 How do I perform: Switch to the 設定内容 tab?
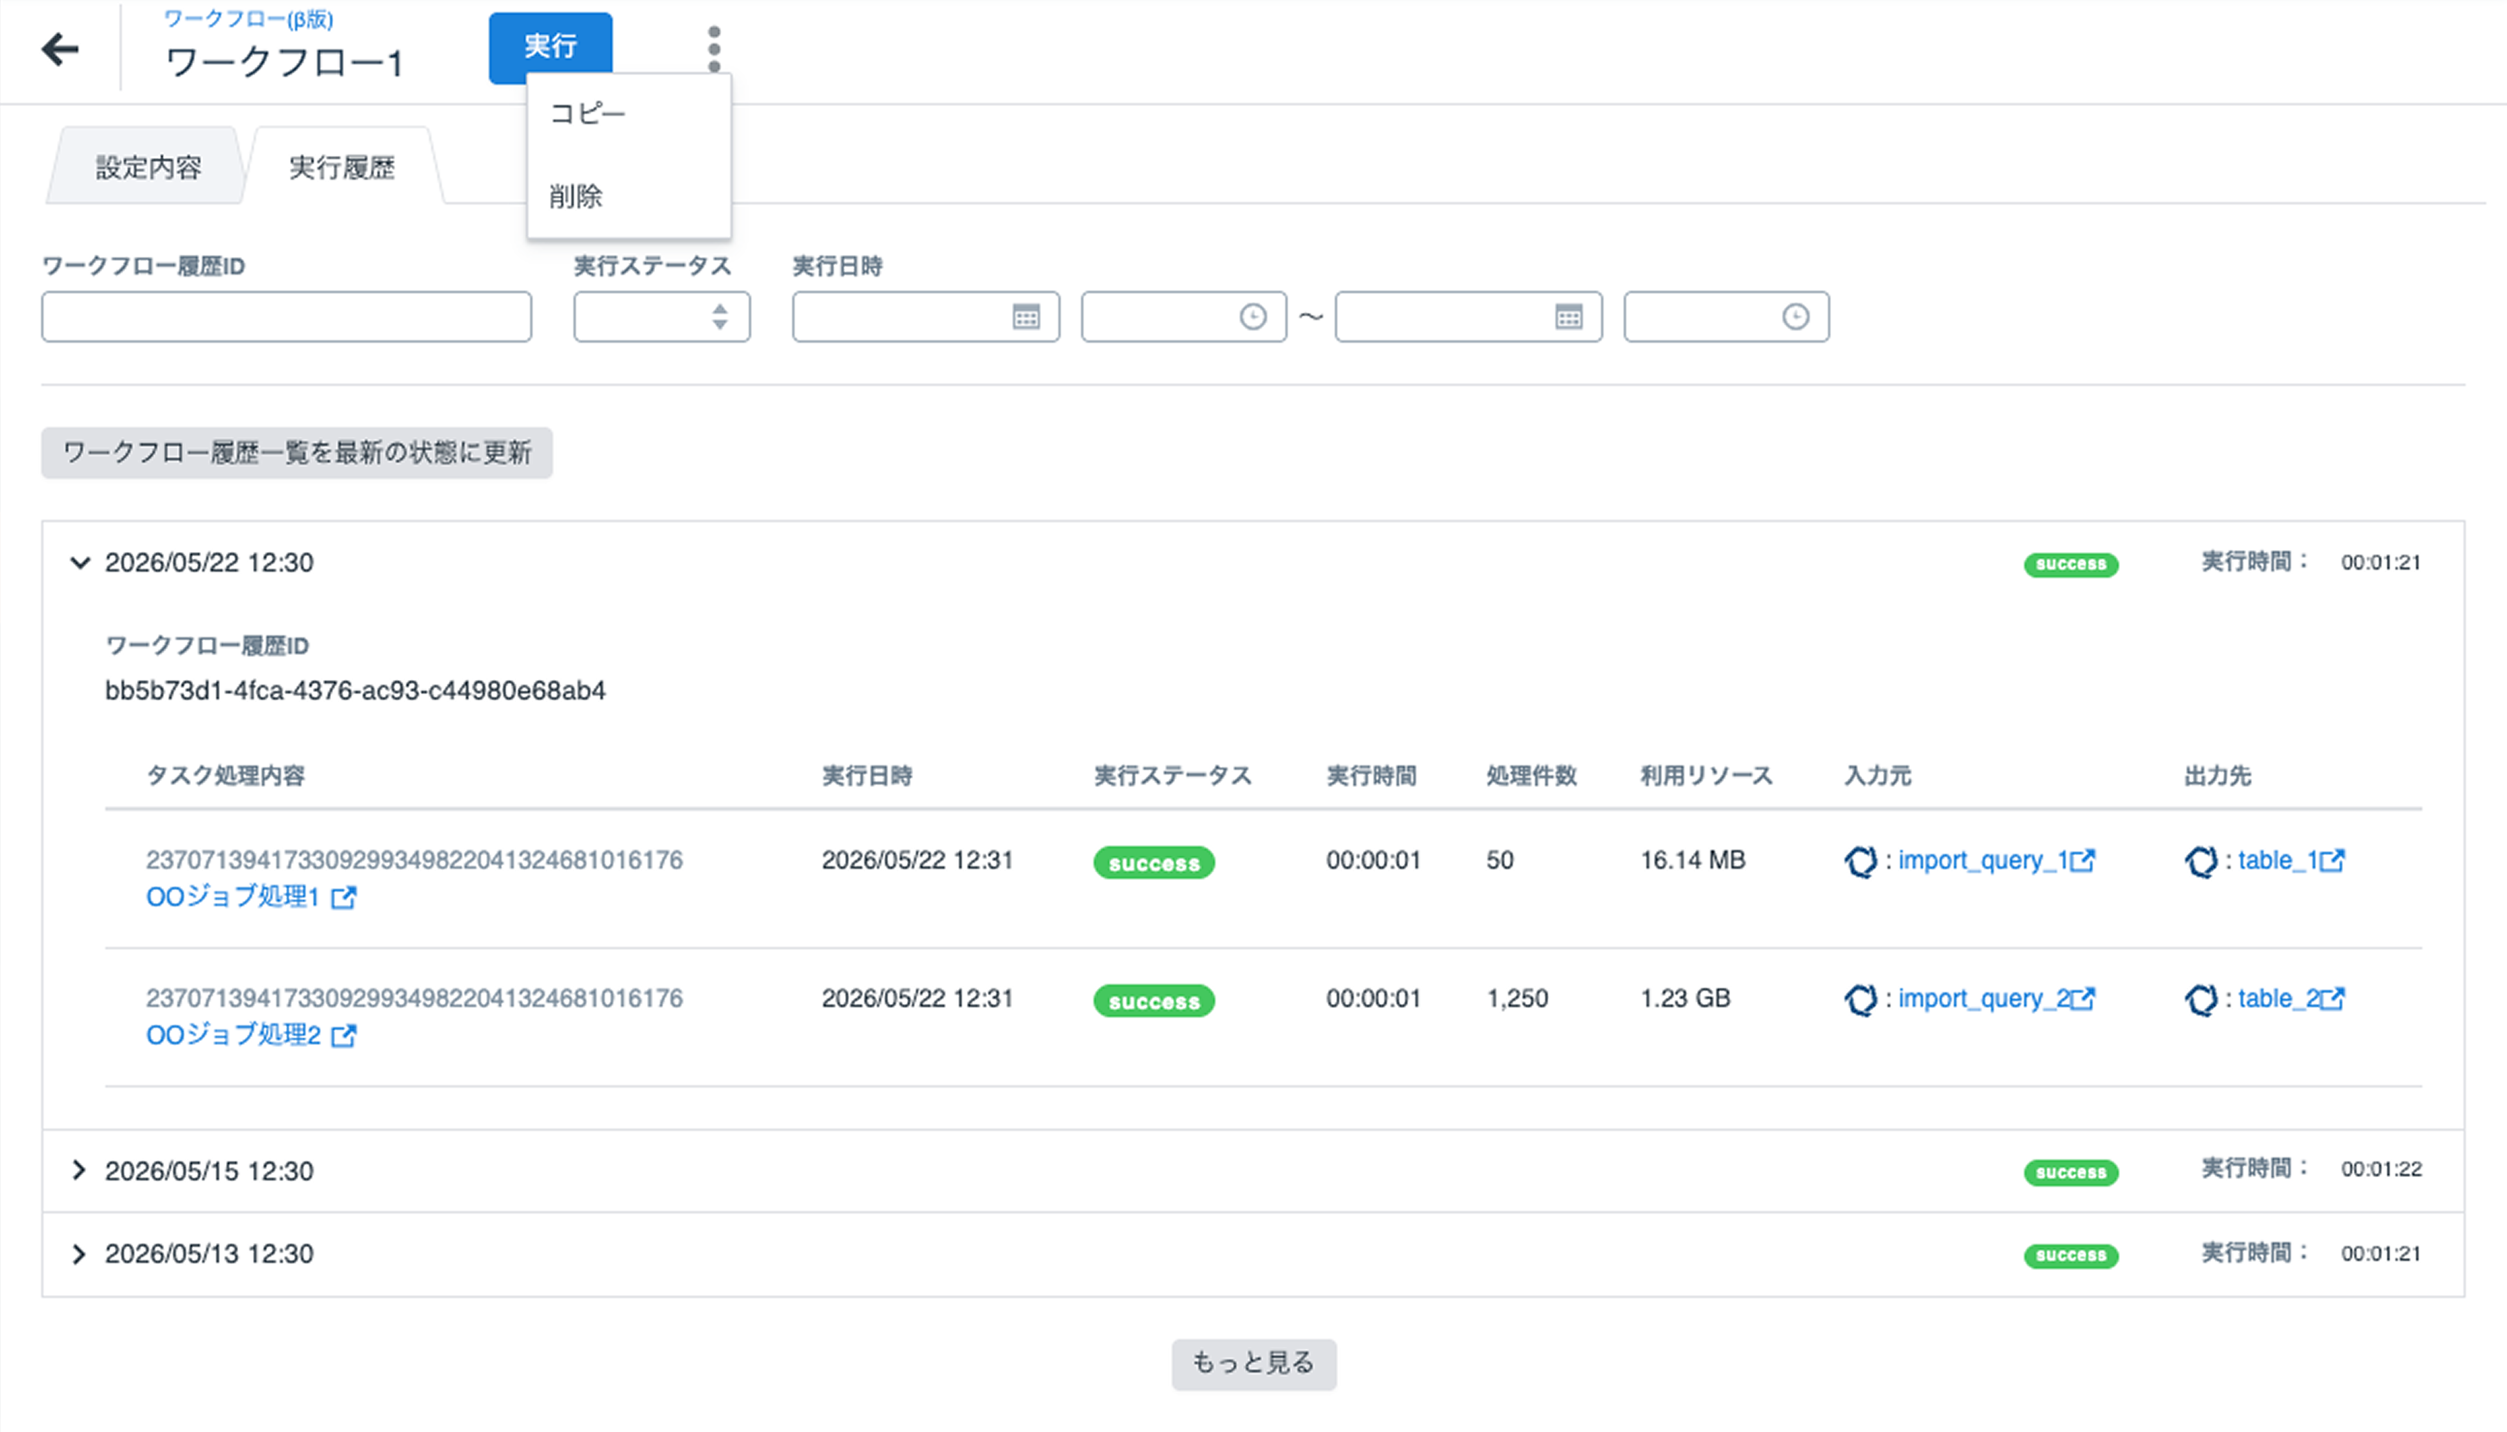[x=148, y=166]
